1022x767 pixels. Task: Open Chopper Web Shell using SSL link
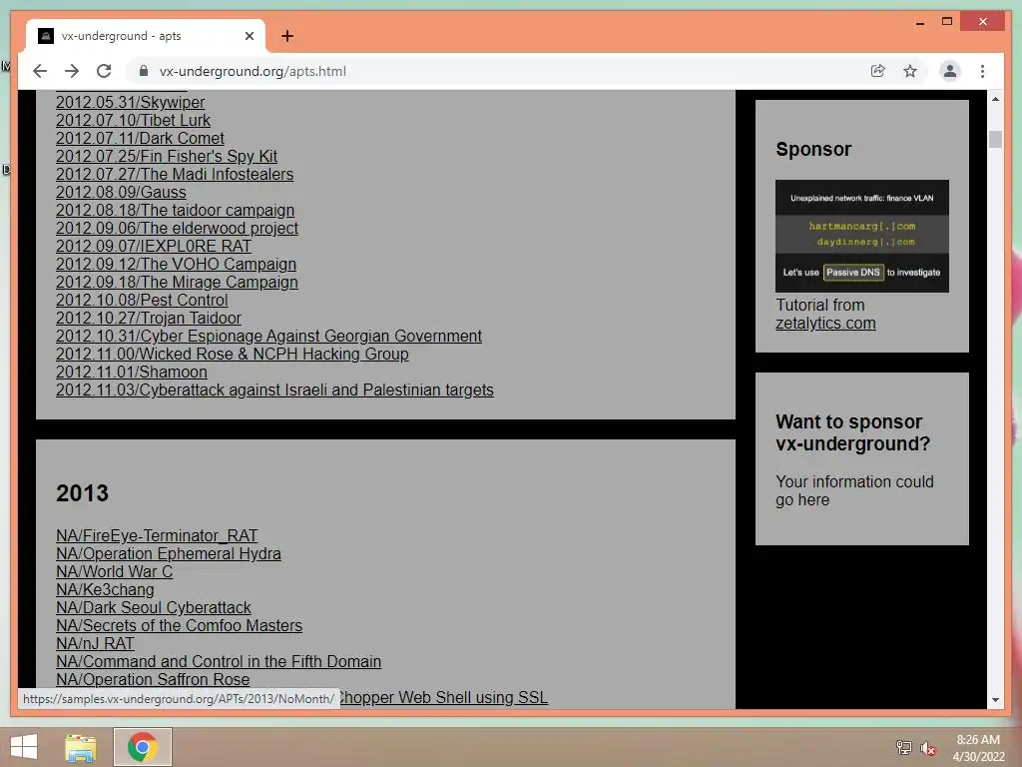443,697
